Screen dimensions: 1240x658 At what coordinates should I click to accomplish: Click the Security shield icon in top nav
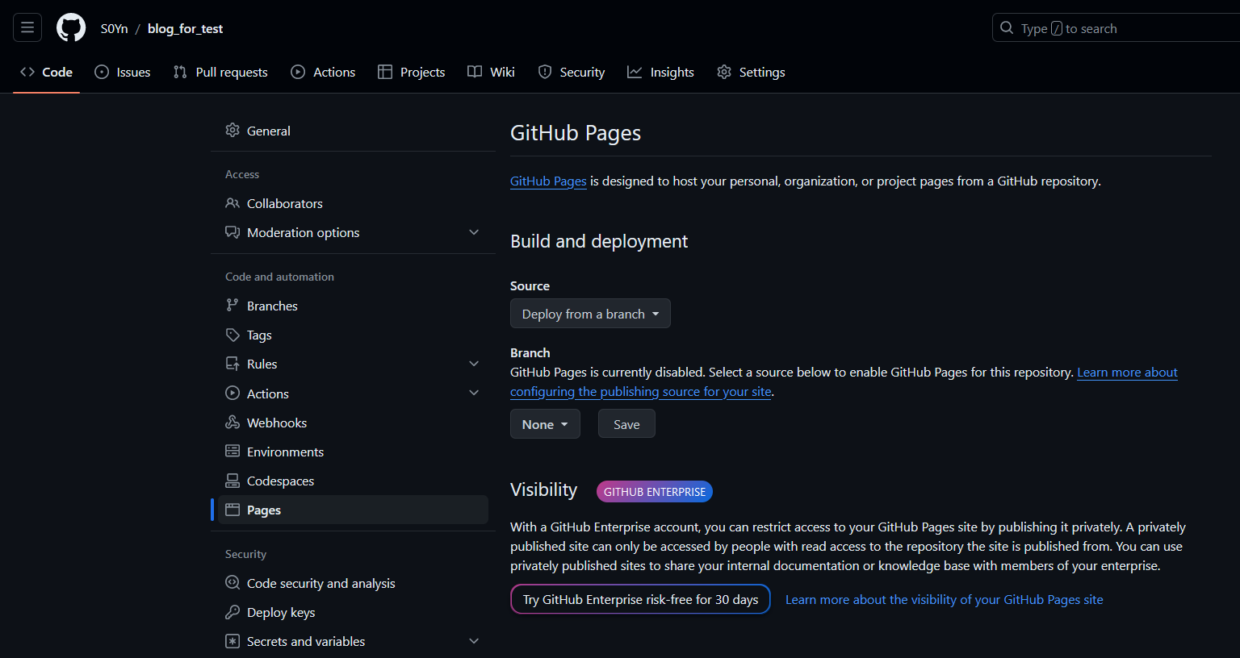point(545,72)
